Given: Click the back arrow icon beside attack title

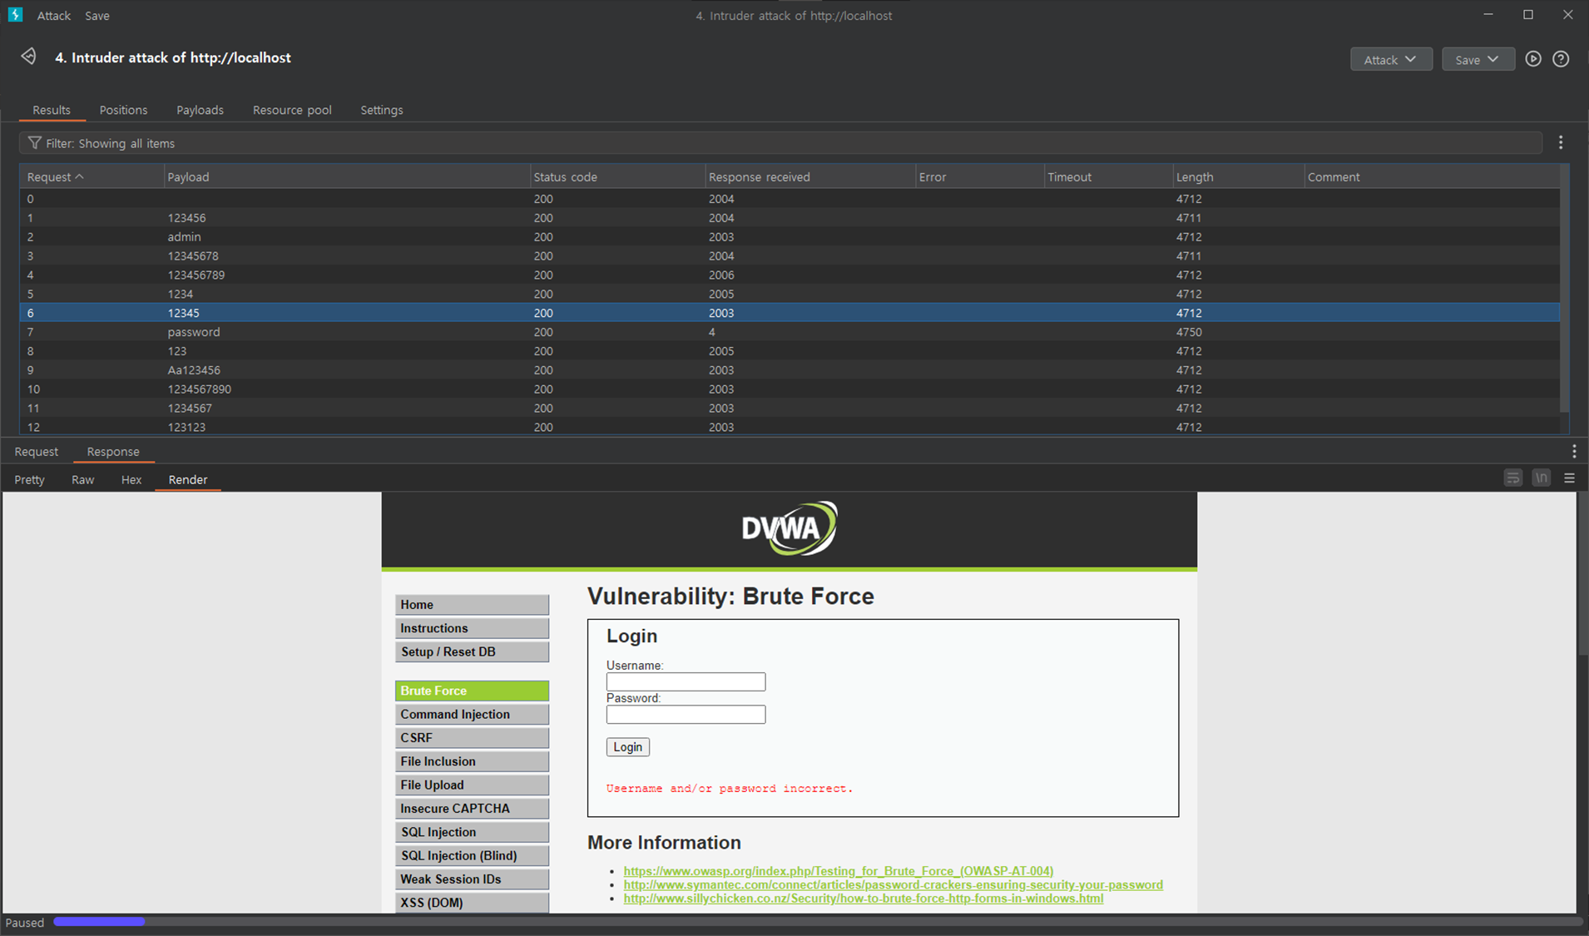Looking at the screenshot, I should pos(28,57).
